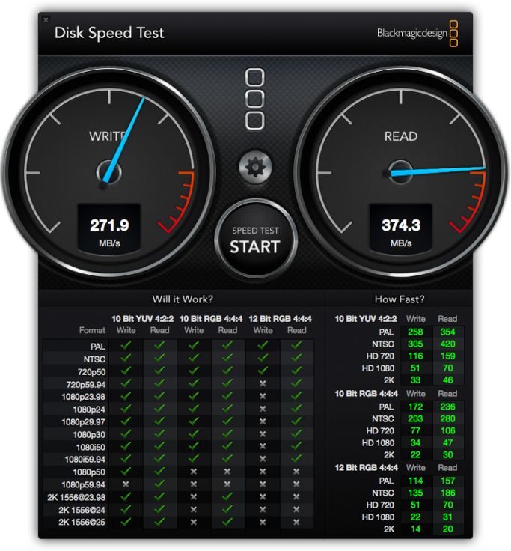Screen dimensions: 511x551
Task: Click 10 Bit RGB HD 1080 write value 34
Action: (x=415, y=442)
